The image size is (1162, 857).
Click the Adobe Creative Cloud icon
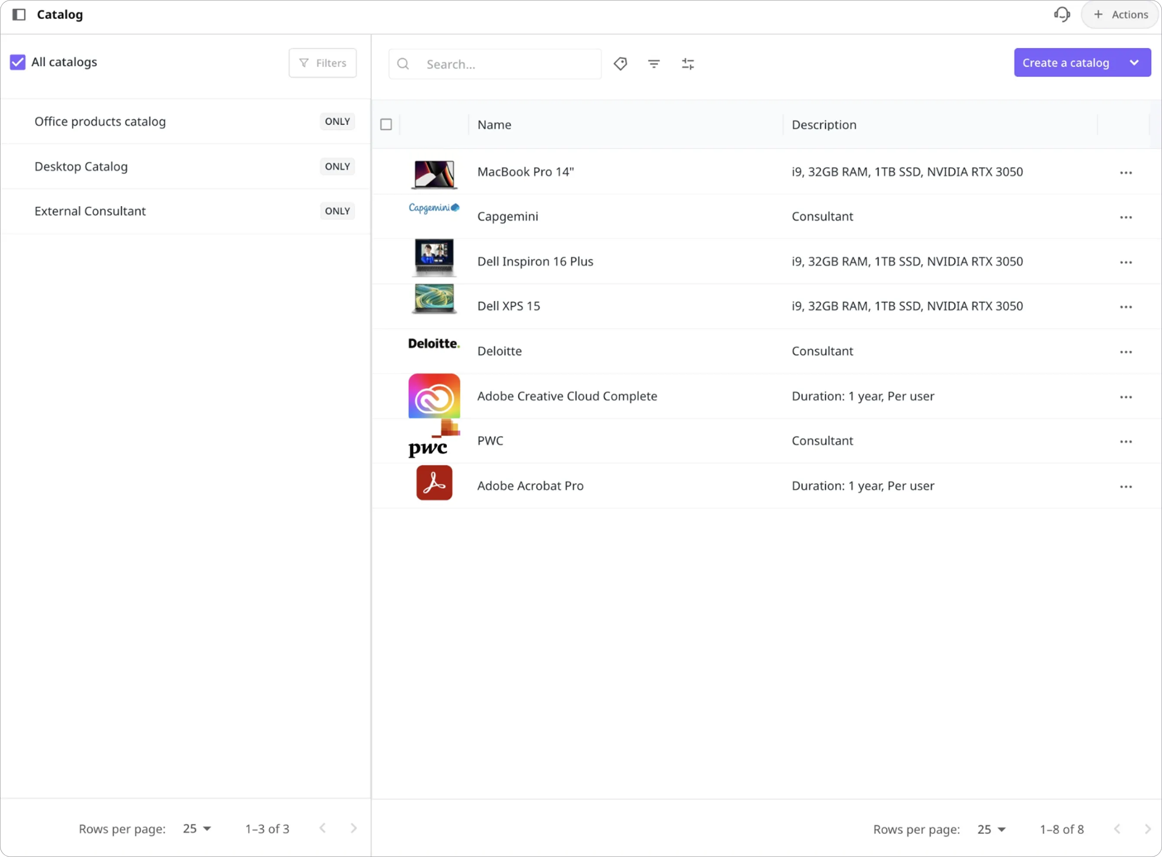point(434,396)
